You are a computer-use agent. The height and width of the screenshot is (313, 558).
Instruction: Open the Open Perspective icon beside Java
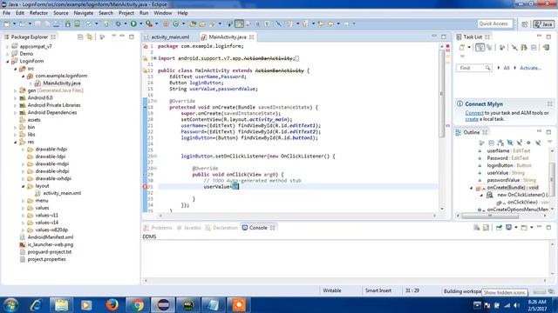(525, 23)
